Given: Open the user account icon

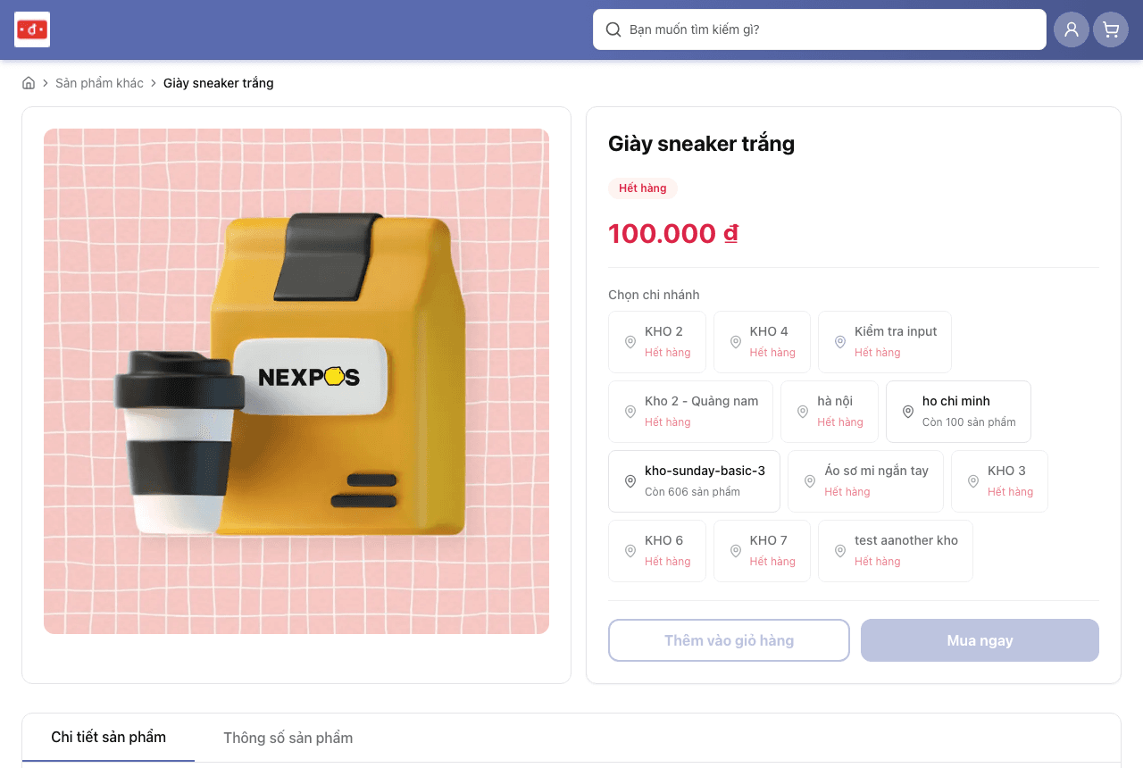Looking at the screenshot, I should (x=1072, y=29).
